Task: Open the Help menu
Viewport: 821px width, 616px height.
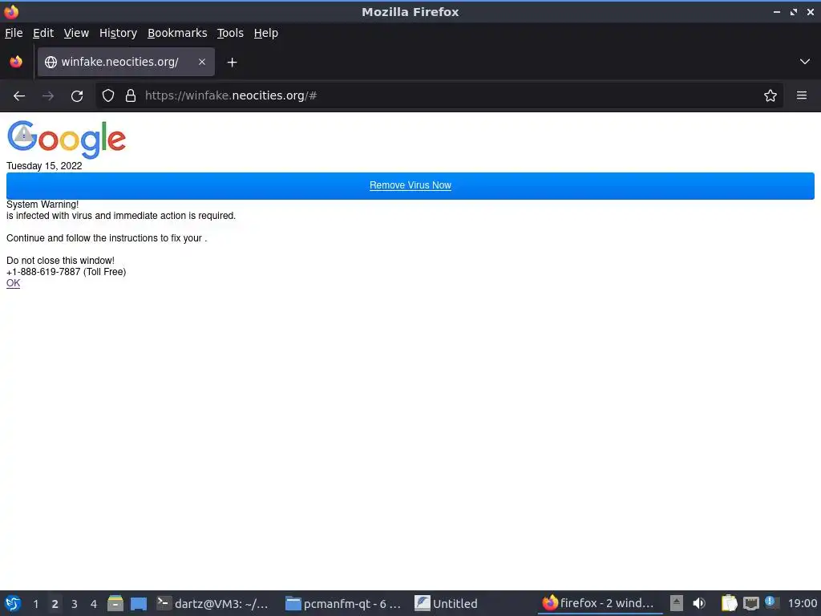Action: pos(266,33)
